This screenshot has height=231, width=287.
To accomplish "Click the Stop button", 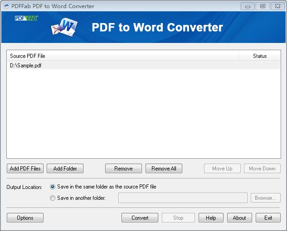I will [x=178, y=218].
